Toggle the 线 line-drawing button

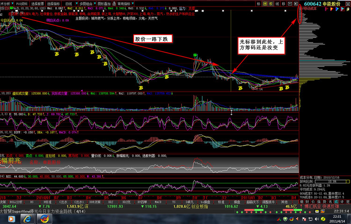click(278, 4)
